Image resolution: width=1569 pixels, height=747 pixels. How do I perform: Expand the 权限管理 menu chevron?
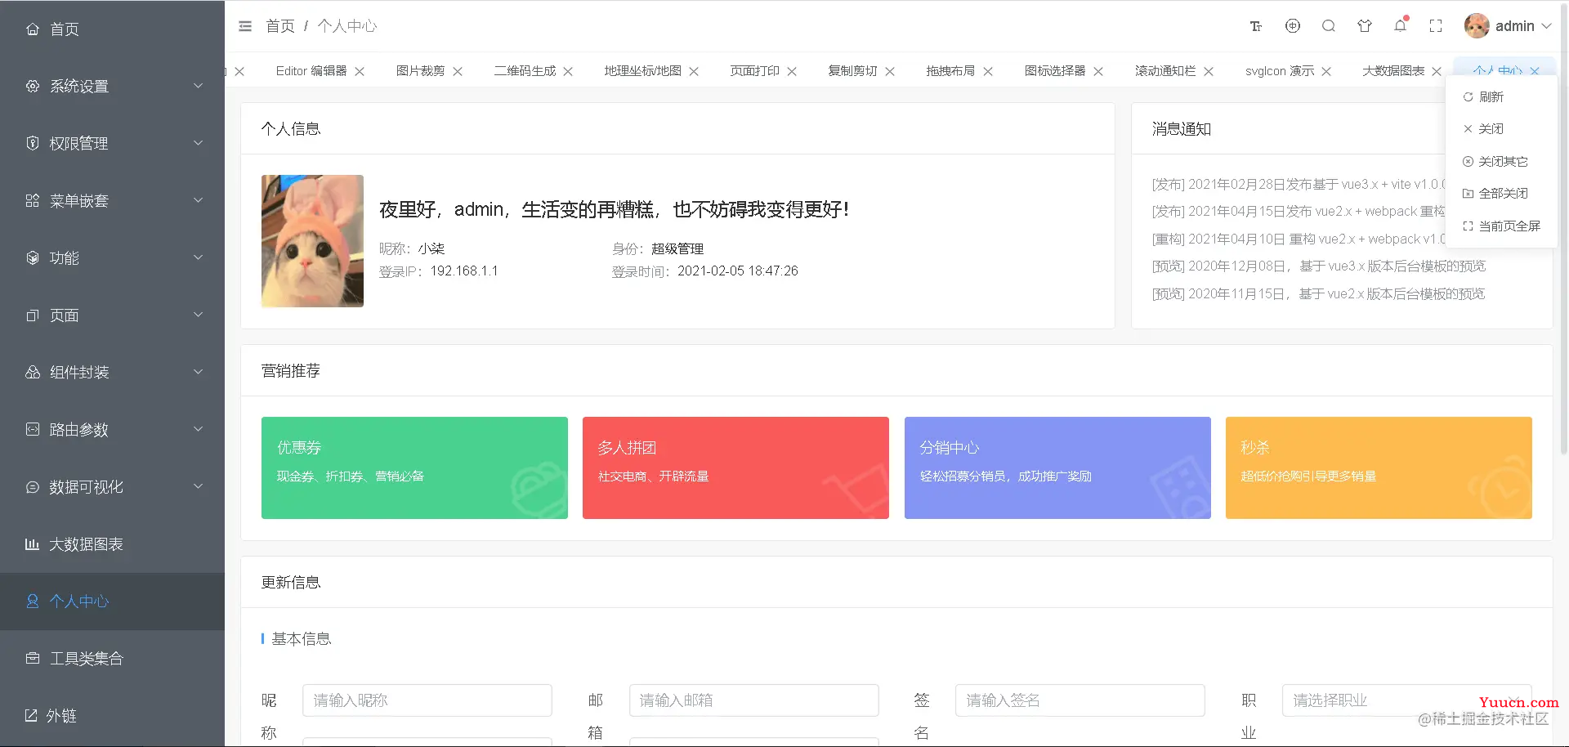[x=198, y=143]
